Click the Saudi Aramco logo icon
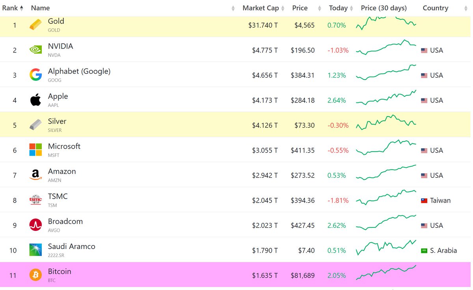 pyautogui.click(x=35, y=250)
